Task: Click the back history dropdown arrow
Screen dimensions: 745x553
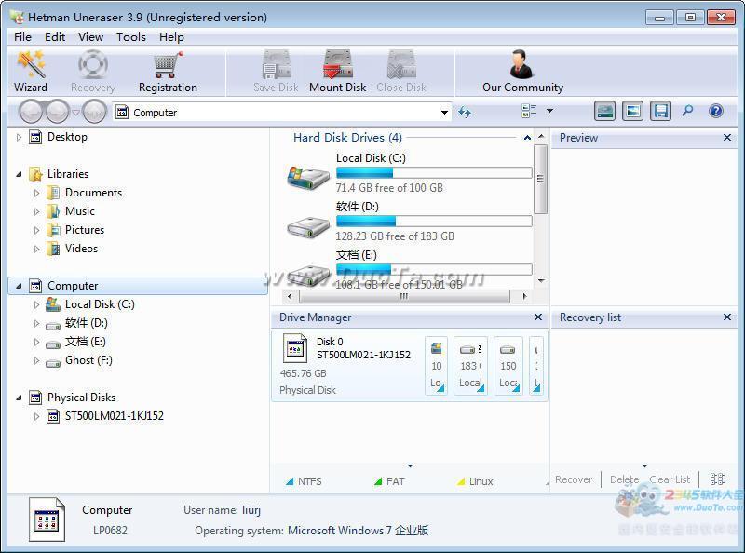Action: (x=75, y=113)
